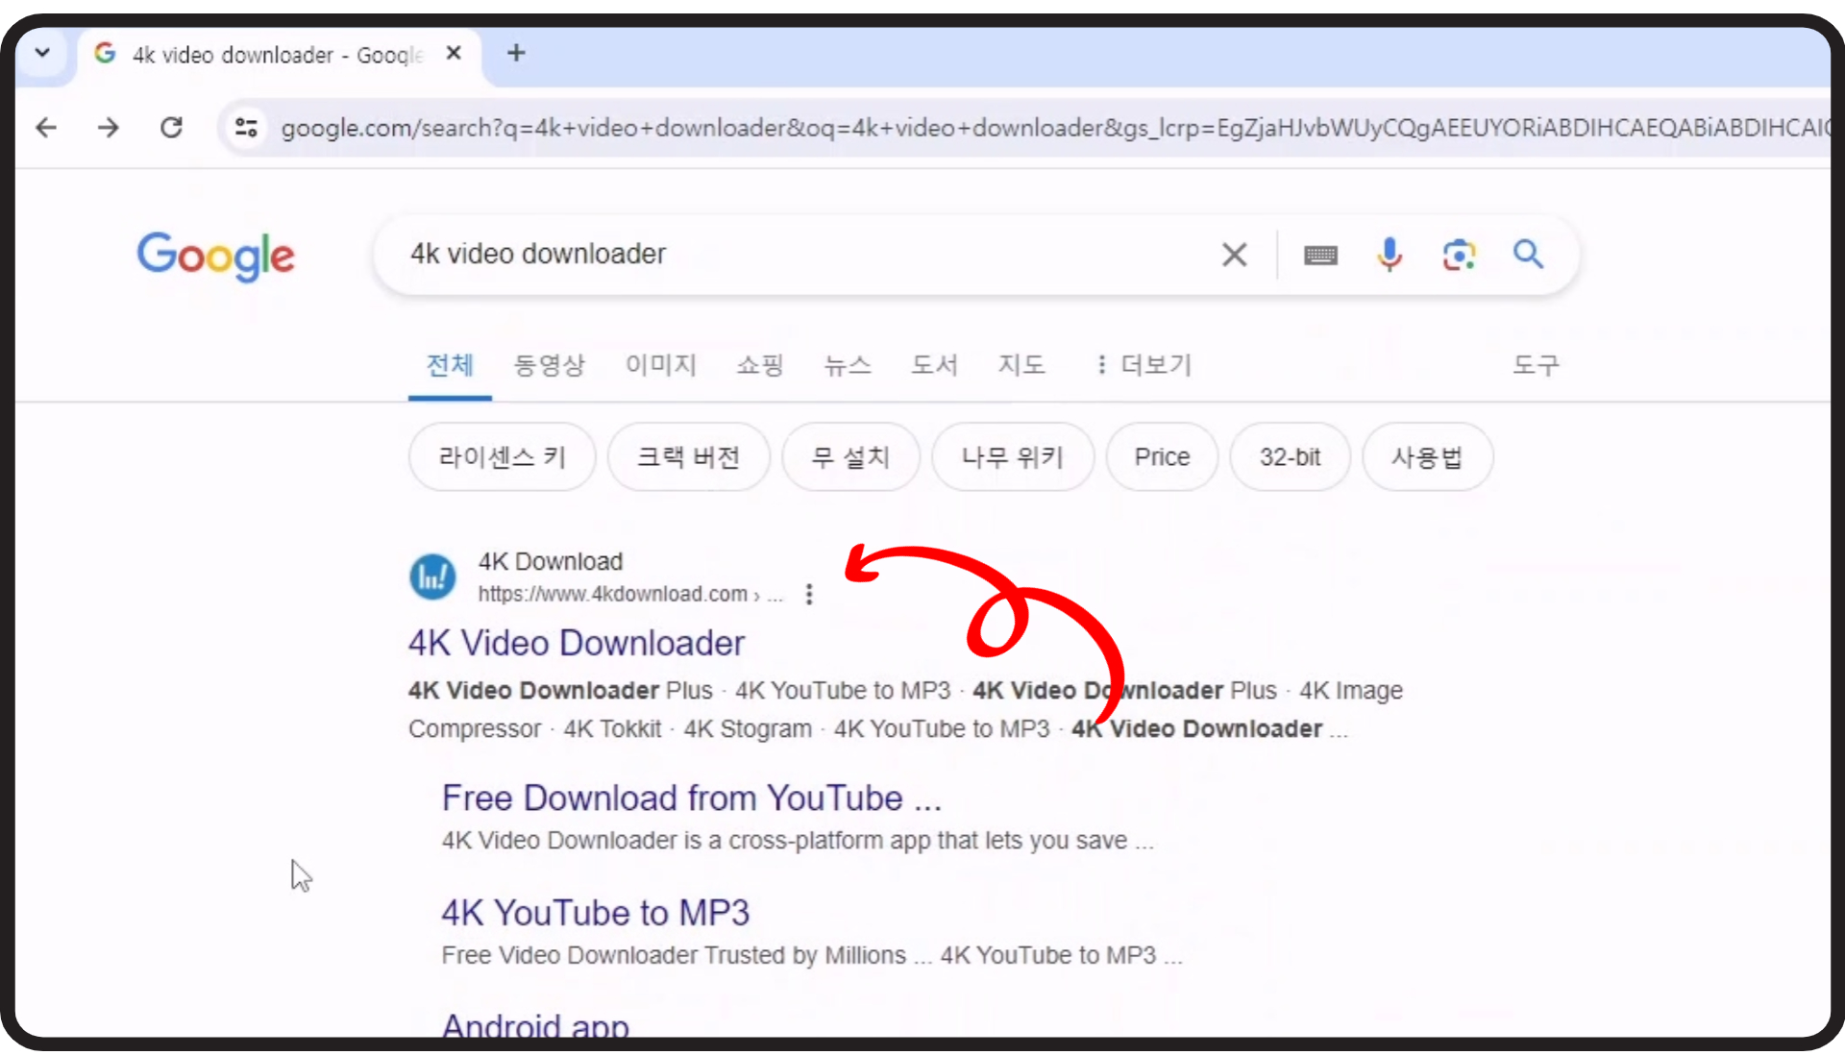Clear the search query using the X icon

coord(1234,254)
